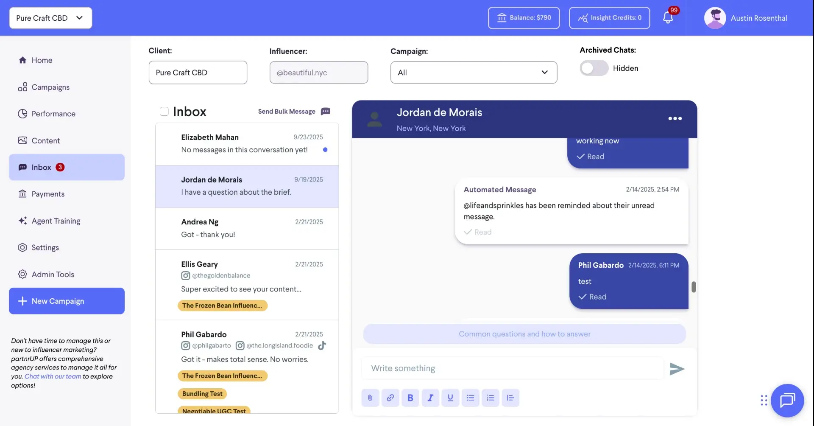Start a New Campaign
Image resolution: width=814 pixels, height=426 pixels.
(x=66, y=301)
